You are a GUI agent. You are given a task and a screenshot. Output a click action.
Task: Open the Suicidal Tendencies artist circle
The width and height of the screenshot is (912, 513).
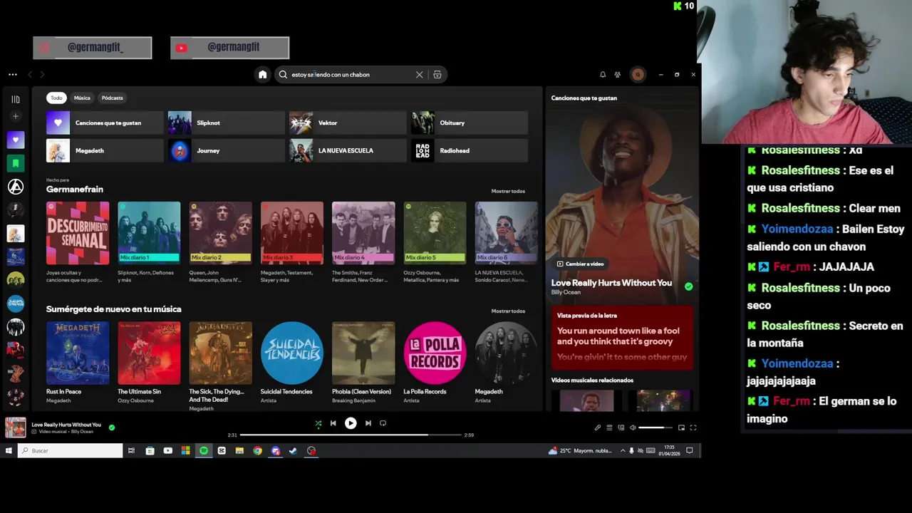[292, 353]
